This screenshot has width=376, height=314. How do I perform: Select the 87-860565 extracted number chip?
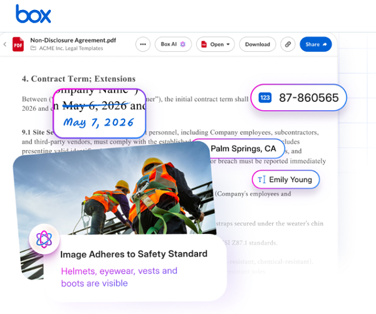click(x=298, y=98)
